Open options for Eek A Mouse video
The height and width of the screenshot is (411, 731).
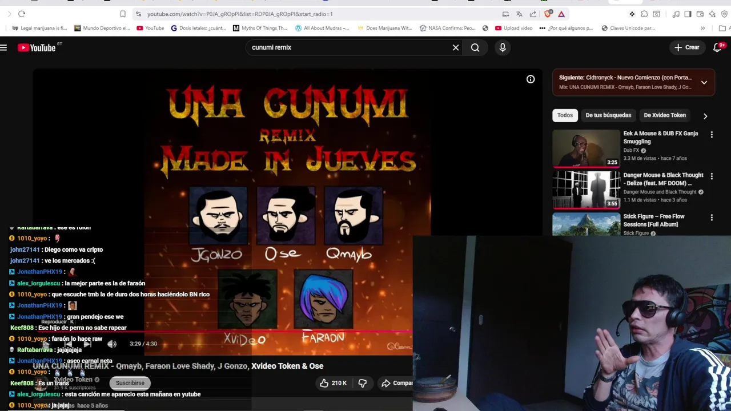712,135
